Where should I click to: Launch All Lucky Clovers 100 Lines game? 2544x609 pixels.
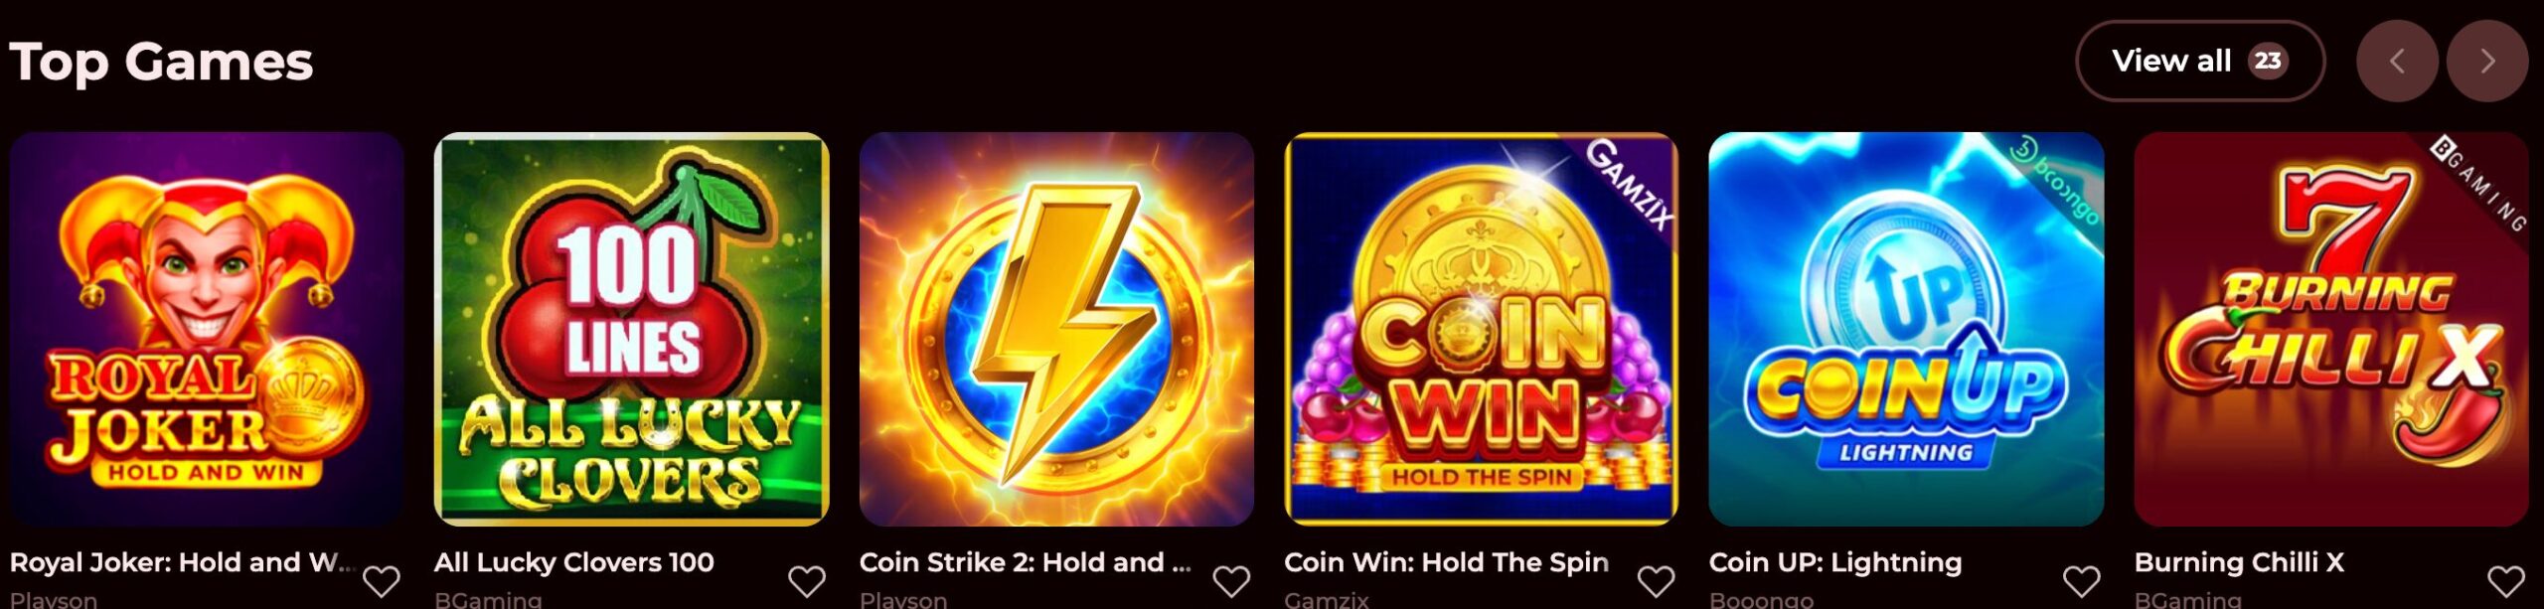(632, 329)
